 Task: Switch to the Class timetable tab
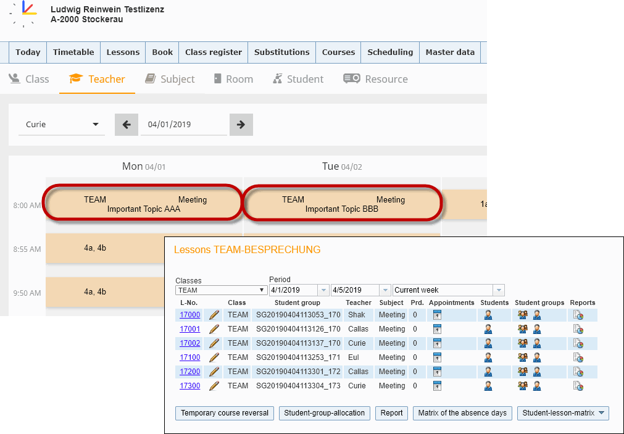[x=29, y=79]
